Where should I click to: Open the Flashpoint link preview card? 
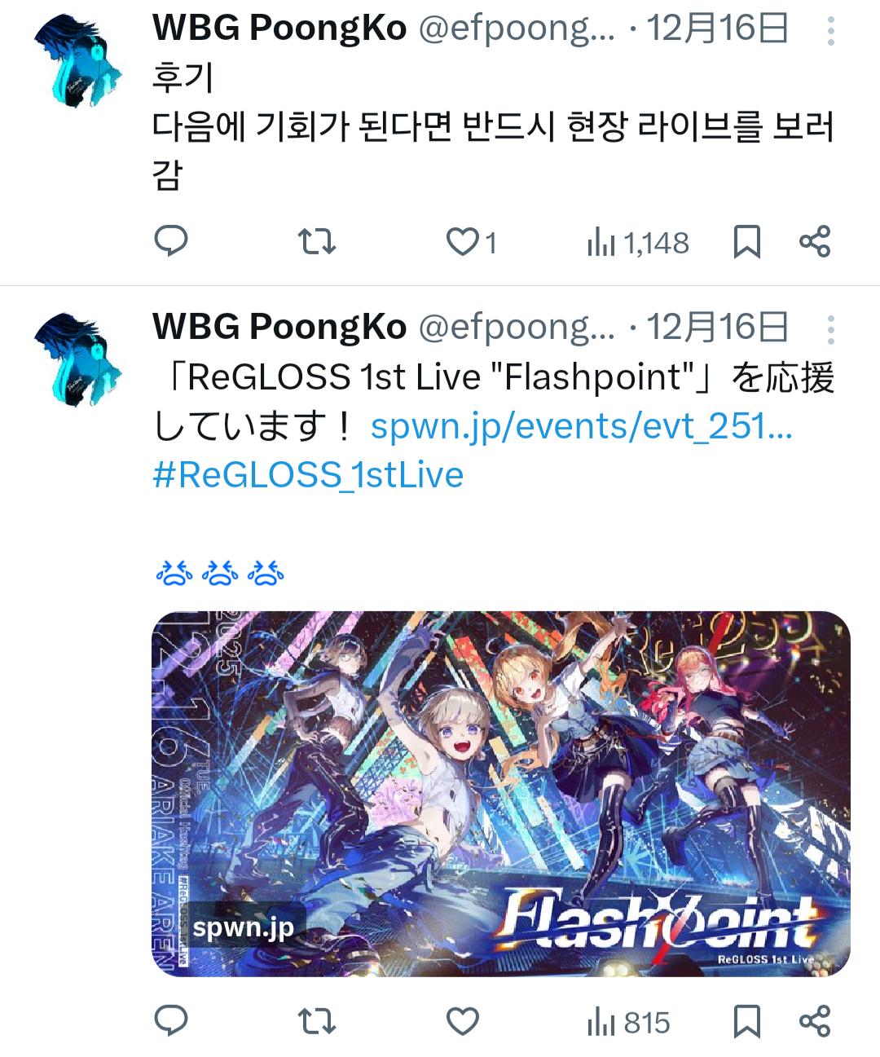click(501, 793)
